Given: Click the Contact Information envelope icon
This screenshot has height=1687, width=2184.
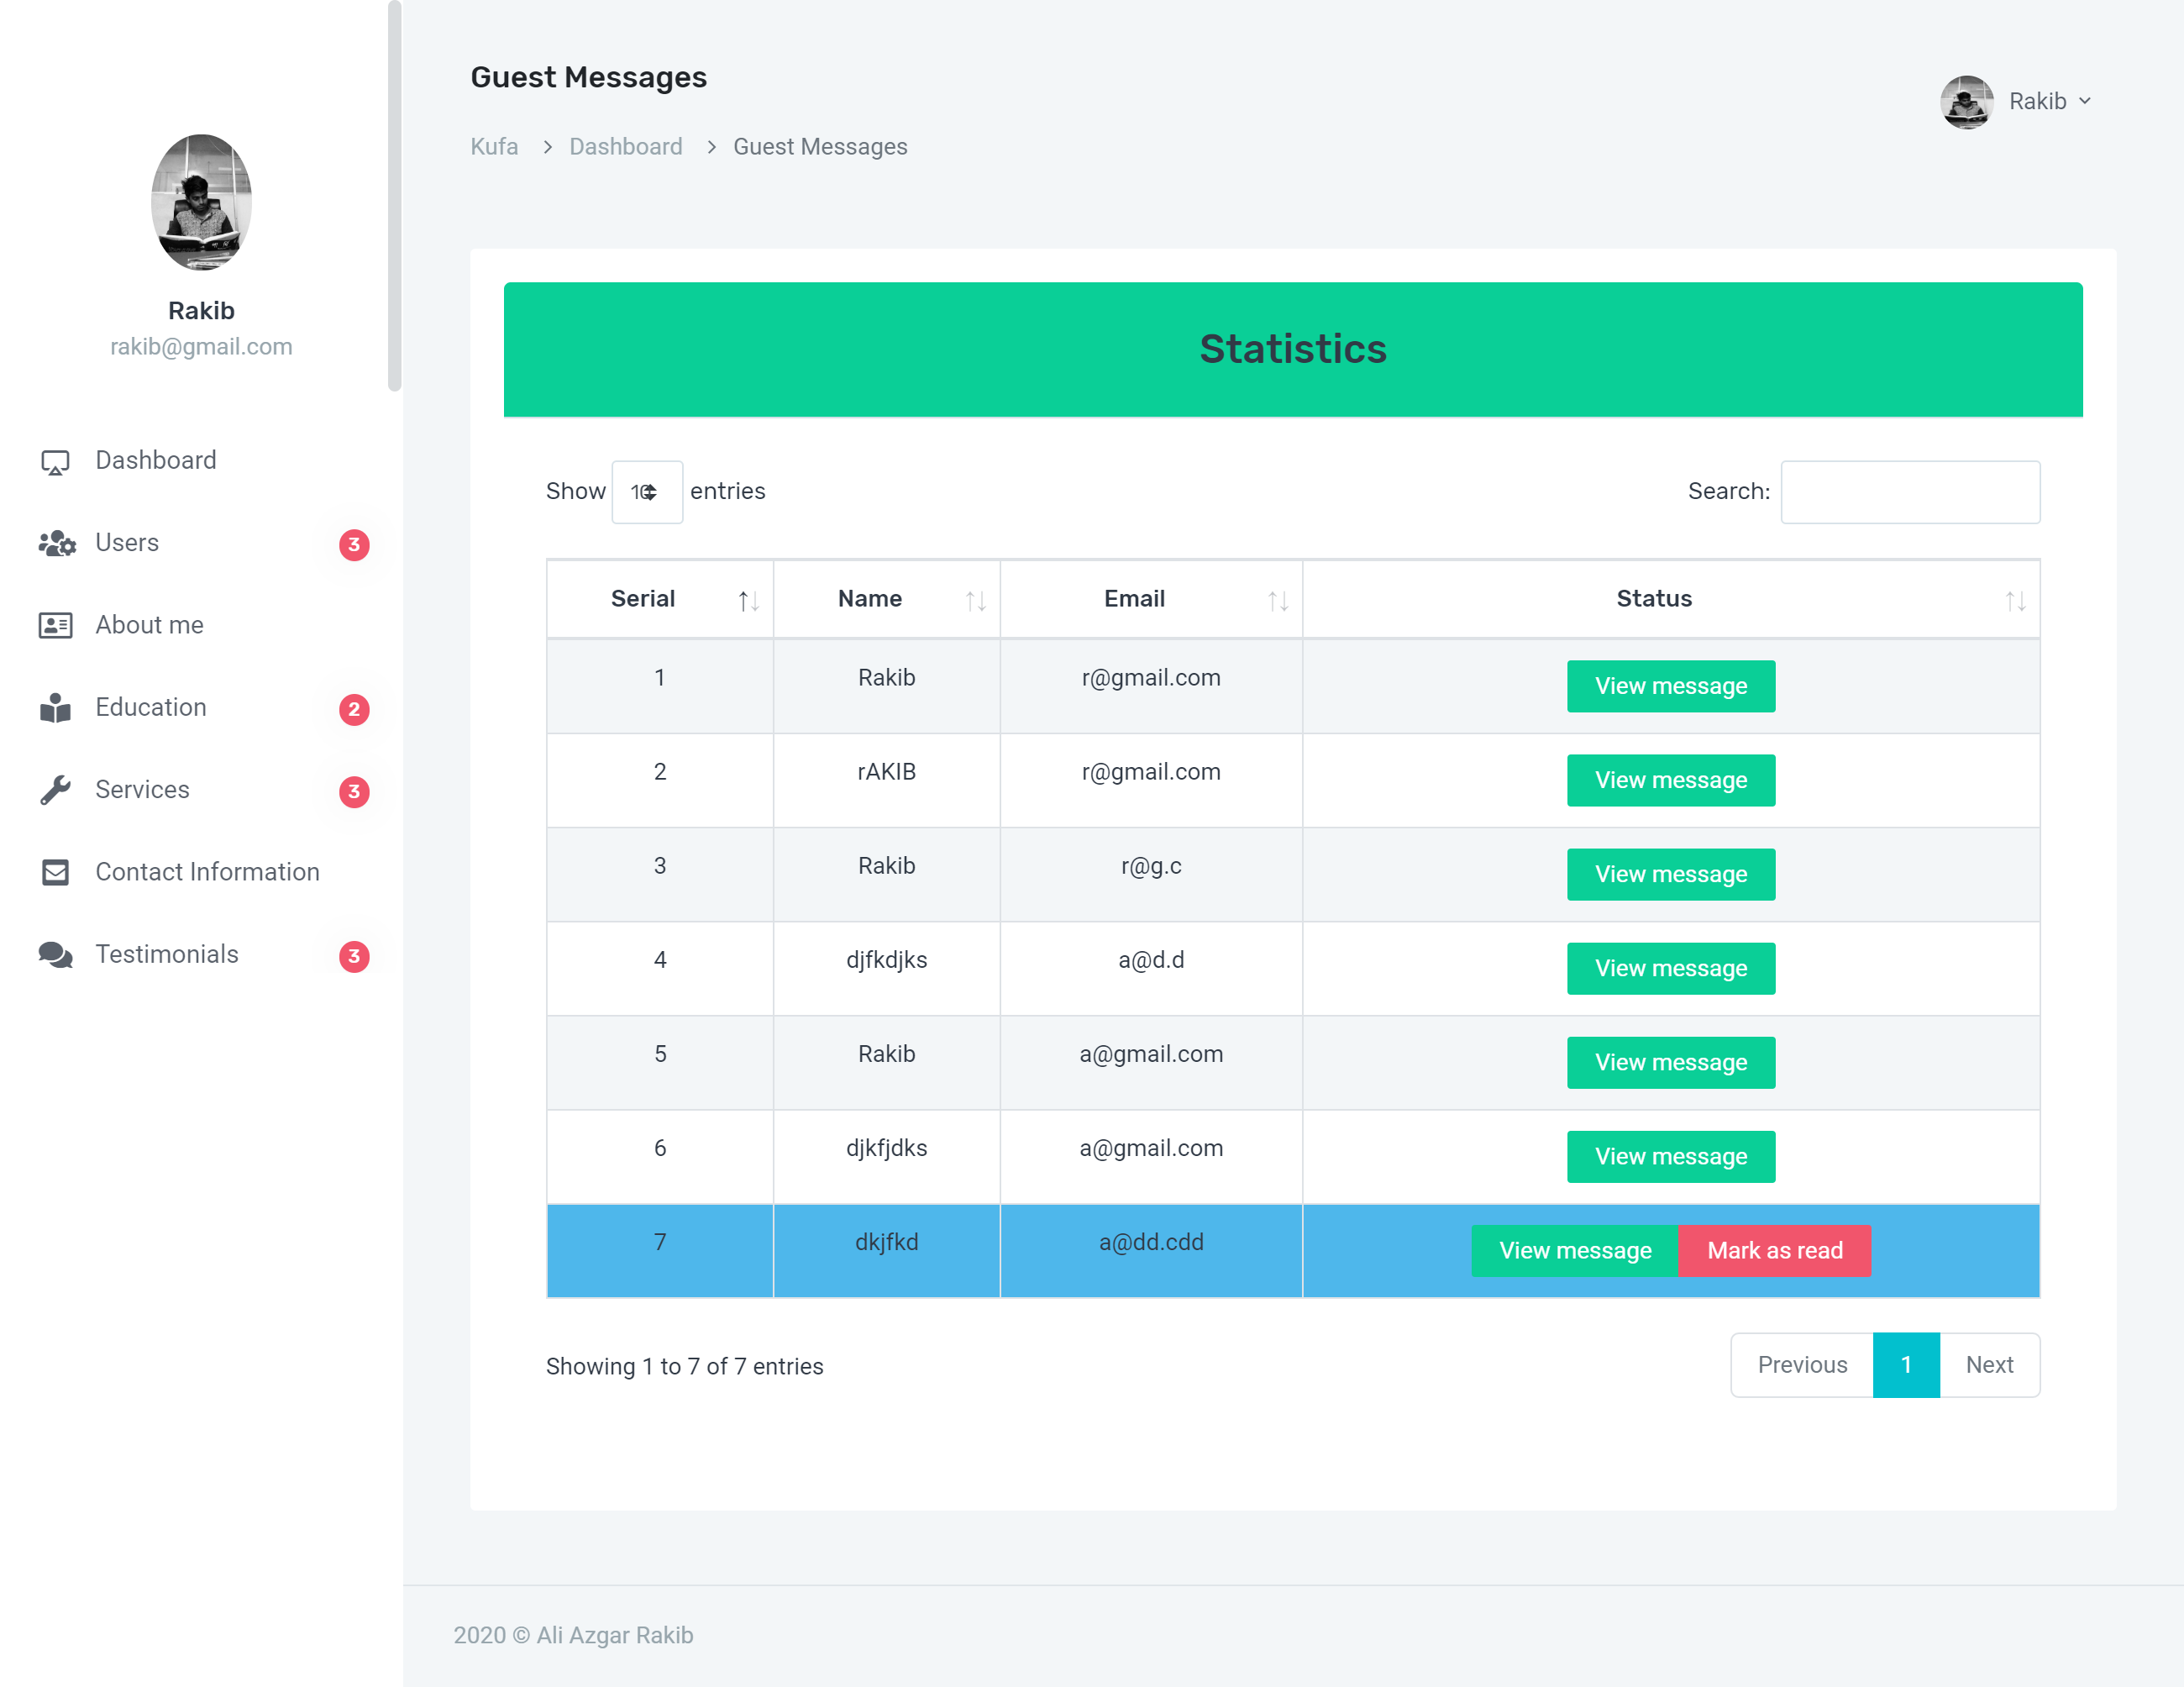Looking at the screenshot, I should pos(55,872).
